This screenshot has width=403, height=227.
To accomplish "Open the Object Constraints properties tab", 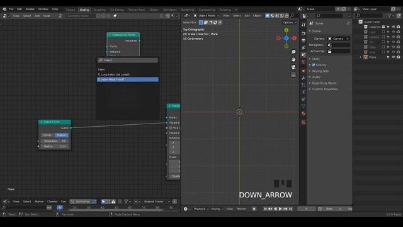I will pos(304,99).
